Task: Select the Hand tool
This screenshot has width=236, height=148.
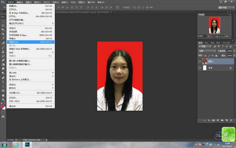Action: point(3,95)
